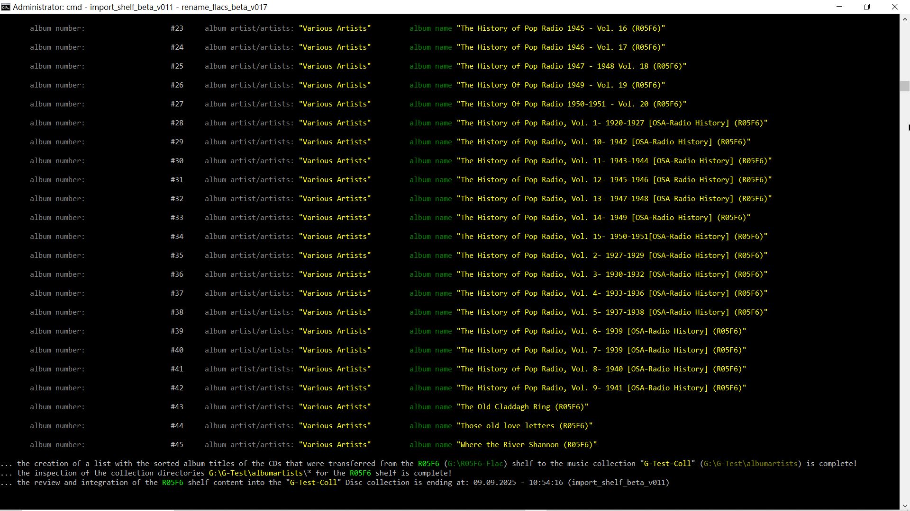Image resolution: width=910 pixels, height=511 pixels.
Task: Click the album #28 Vol. 1- 1920-1927 name
Action: (x=611, y=123)
